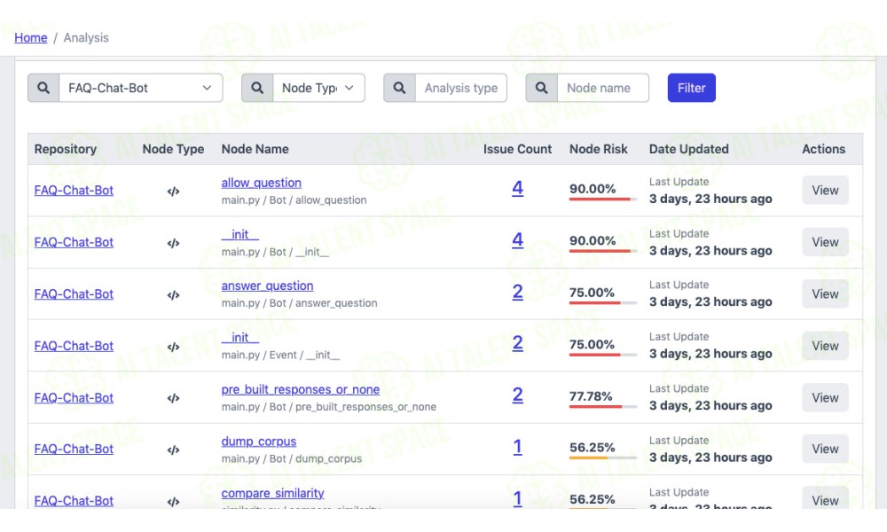Screen dimensions: 887x532
Task: Focus the Node name input field
Action: pos(603,88)
